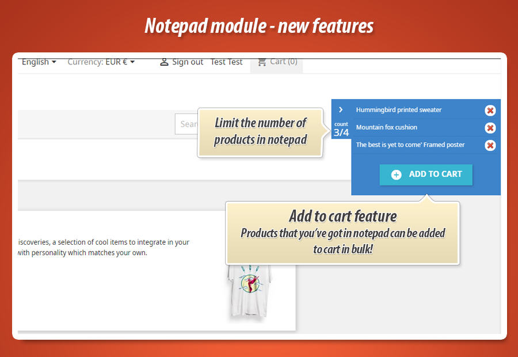Delete Mountain fox cushion from notepad list
518x357 pixels.
click(490, 128)
